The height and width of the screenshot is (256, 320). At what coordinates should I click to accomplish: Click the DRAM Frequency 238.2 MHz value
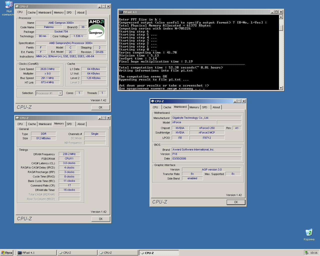tap(69, 154)
